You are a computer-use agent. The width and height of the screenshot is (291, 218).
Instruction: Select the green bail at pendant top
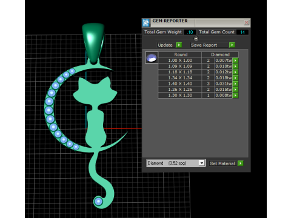pyautogui.click(x=93, y=44)
